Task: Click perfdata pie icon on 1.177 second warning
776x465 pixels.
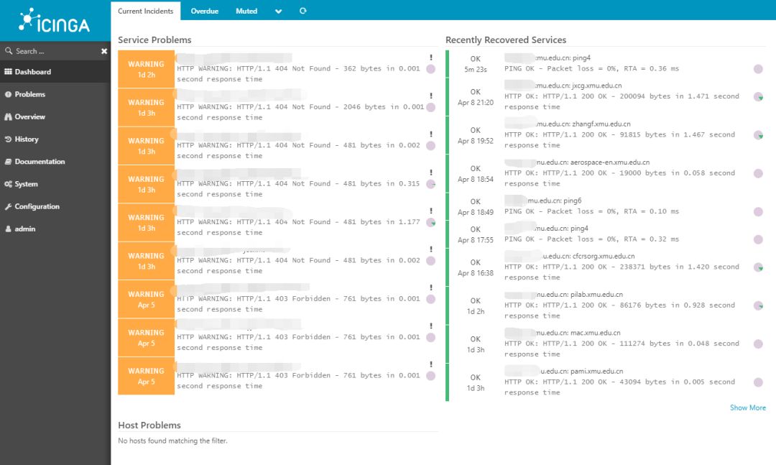Action: (431, 222)
